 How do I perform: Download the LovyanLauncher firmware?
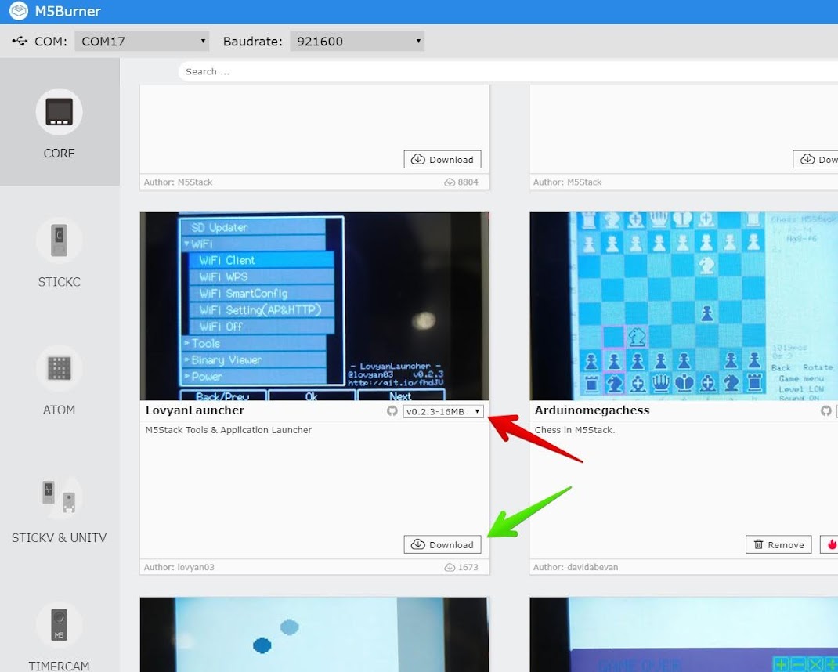(442, 544)
